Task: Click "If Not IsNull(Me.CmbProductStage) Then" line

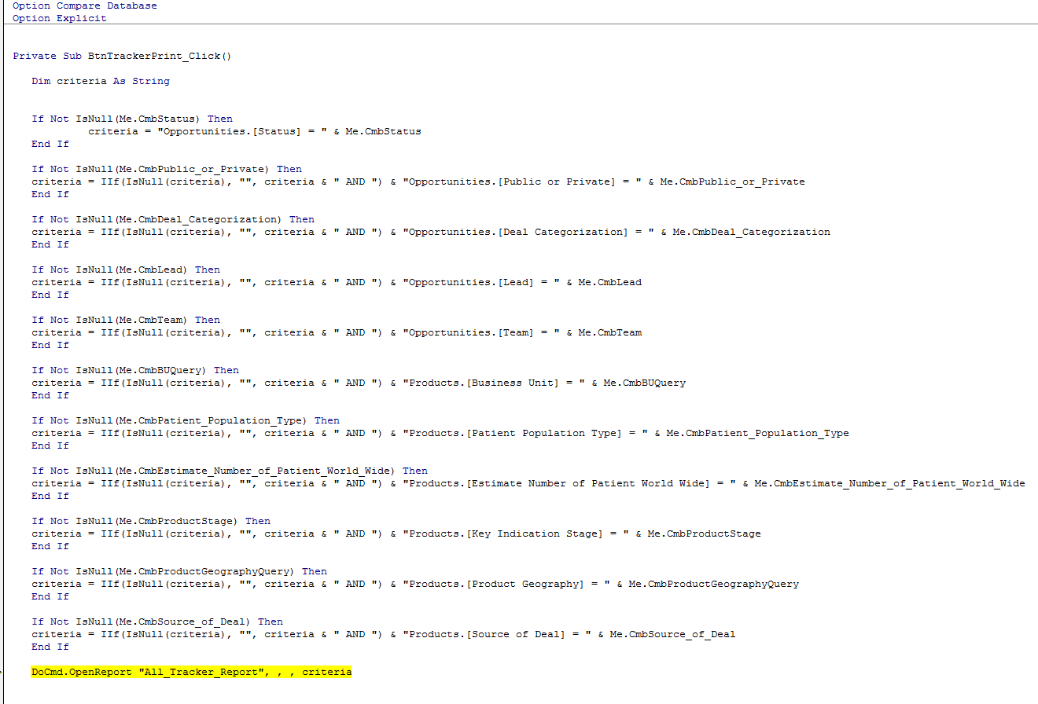Action: tap(151, 521)
